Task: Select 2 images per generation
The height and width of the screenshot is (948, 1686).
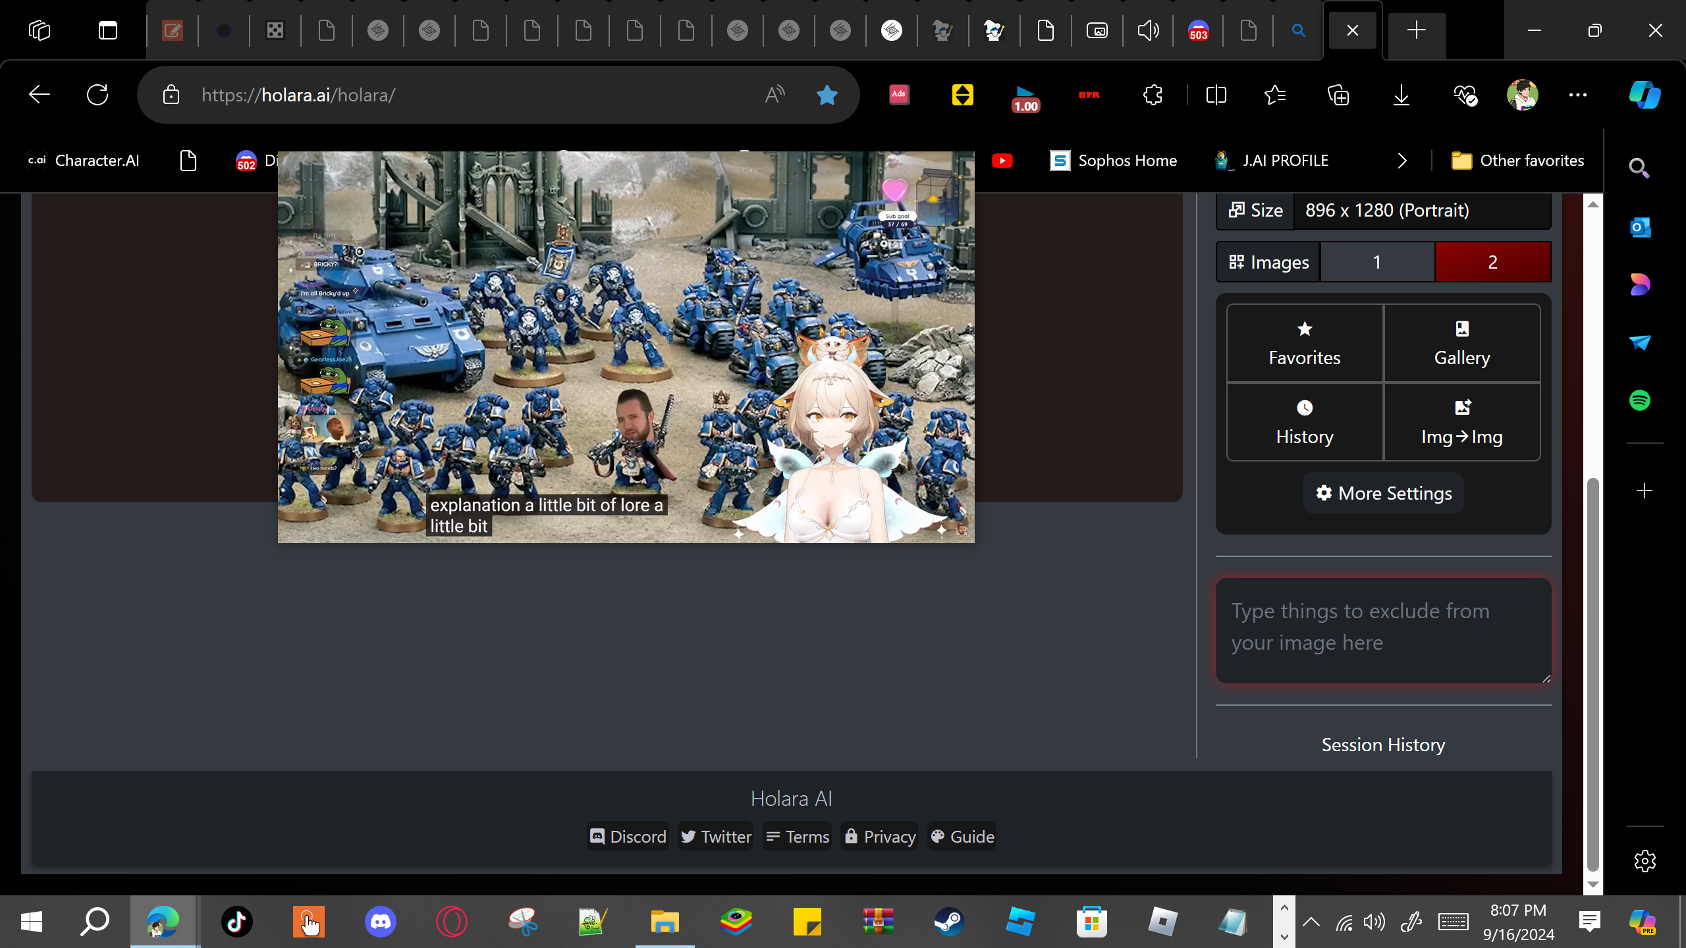Action: [x=1492, y=262]
